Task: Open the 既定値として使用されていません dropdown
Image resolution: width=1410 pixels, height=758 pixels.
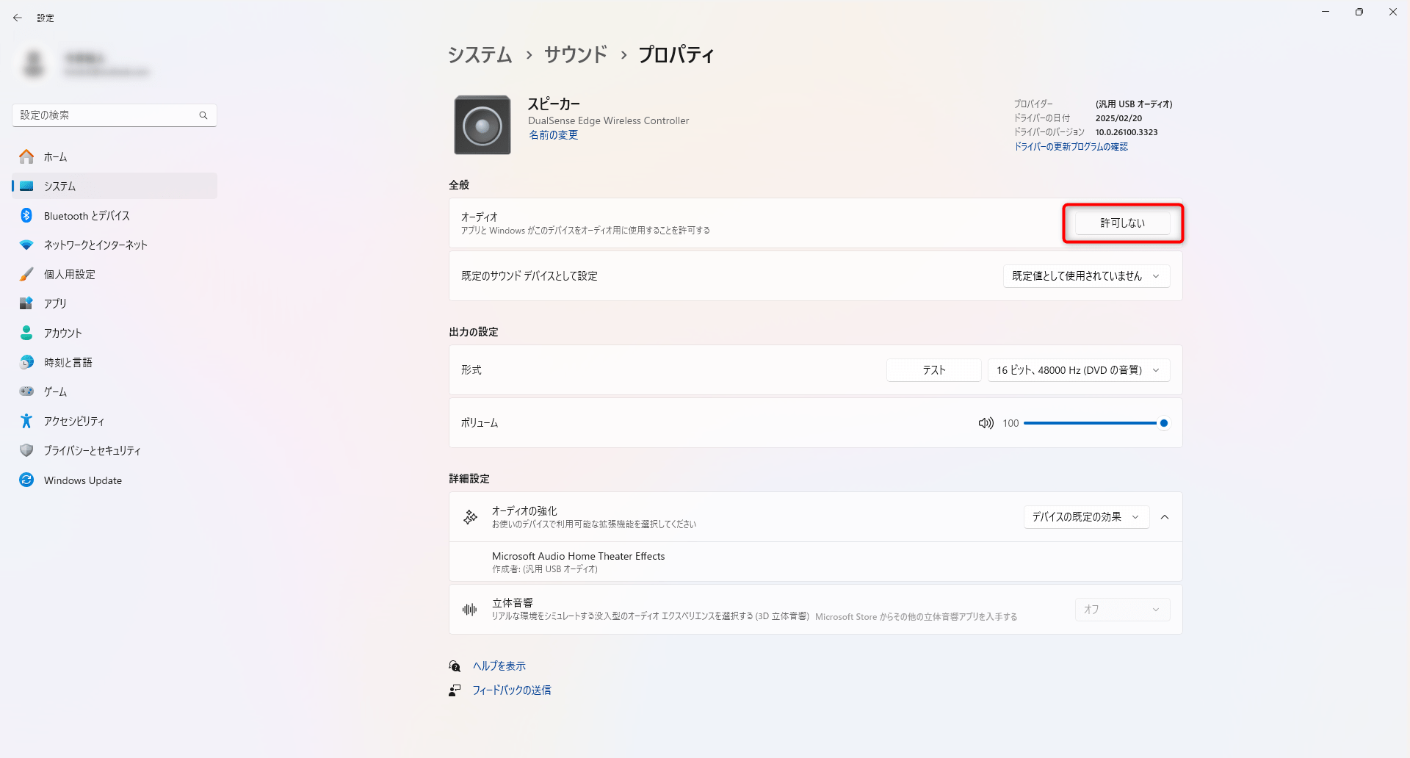Action: 1086,276
